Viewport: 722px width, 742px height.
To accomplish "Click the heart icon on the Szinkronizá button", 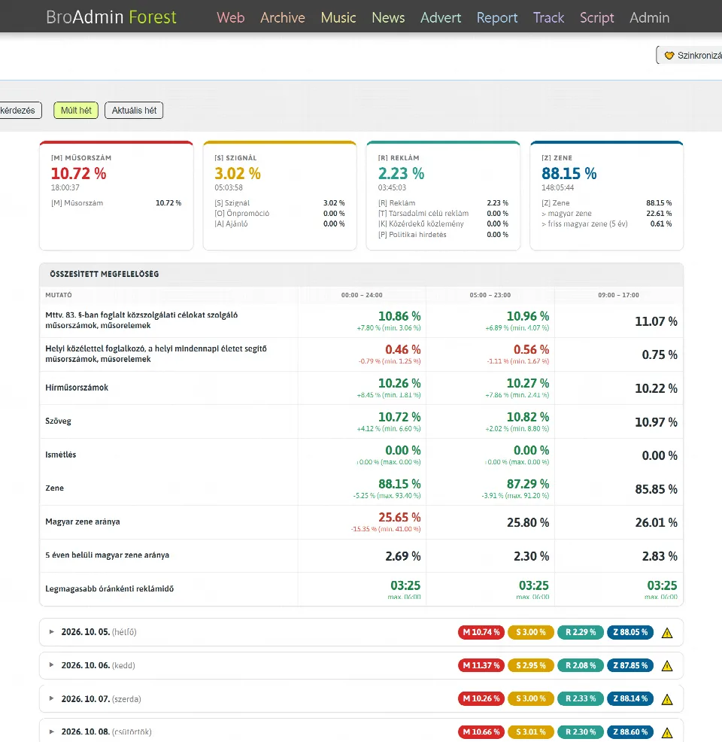I will click(x=669, y=56).
